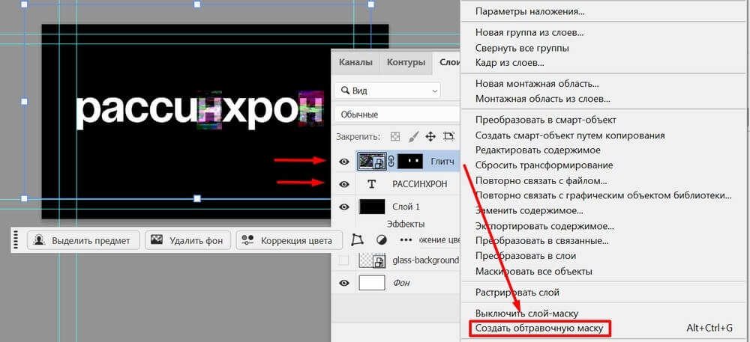750x342 pixels.
Task: Click the Глитч layer mask thumbnail
Action: click(x=409, y=161)
